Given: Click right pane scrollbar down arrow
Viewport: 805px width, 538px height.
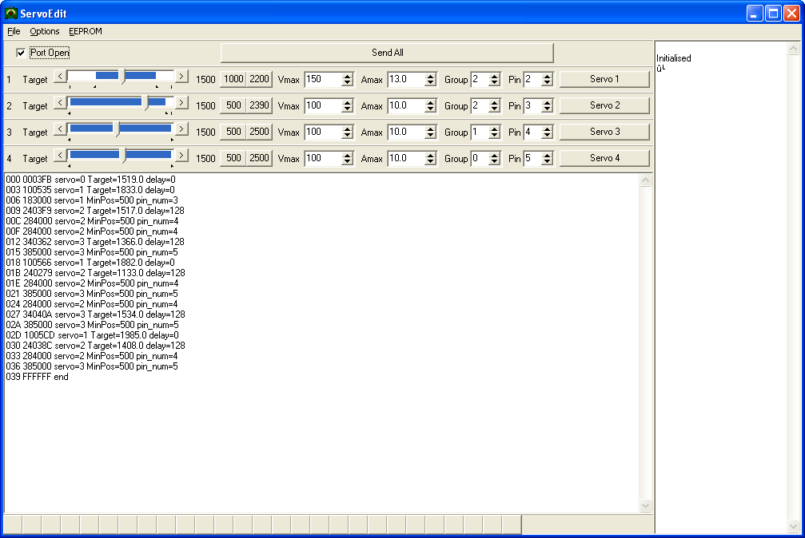Looking at the screenshot, I should click(x=793, y=527).
